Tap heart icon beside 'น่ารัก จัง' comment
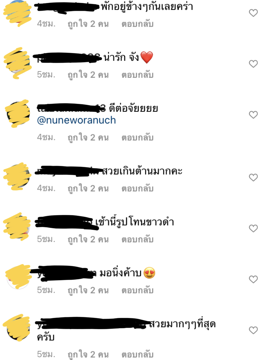273x360 pixels. [253, 64]
